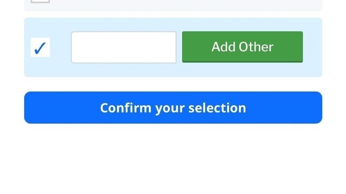Screen dimensions: 346x194
Task: Add the custom option via Add Other
Action: [242, 47]
